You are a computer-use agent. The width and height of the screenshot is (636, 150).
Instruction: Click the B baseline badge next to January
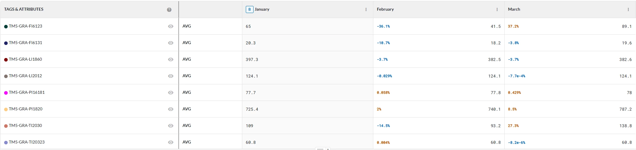(x=249, y=9)
